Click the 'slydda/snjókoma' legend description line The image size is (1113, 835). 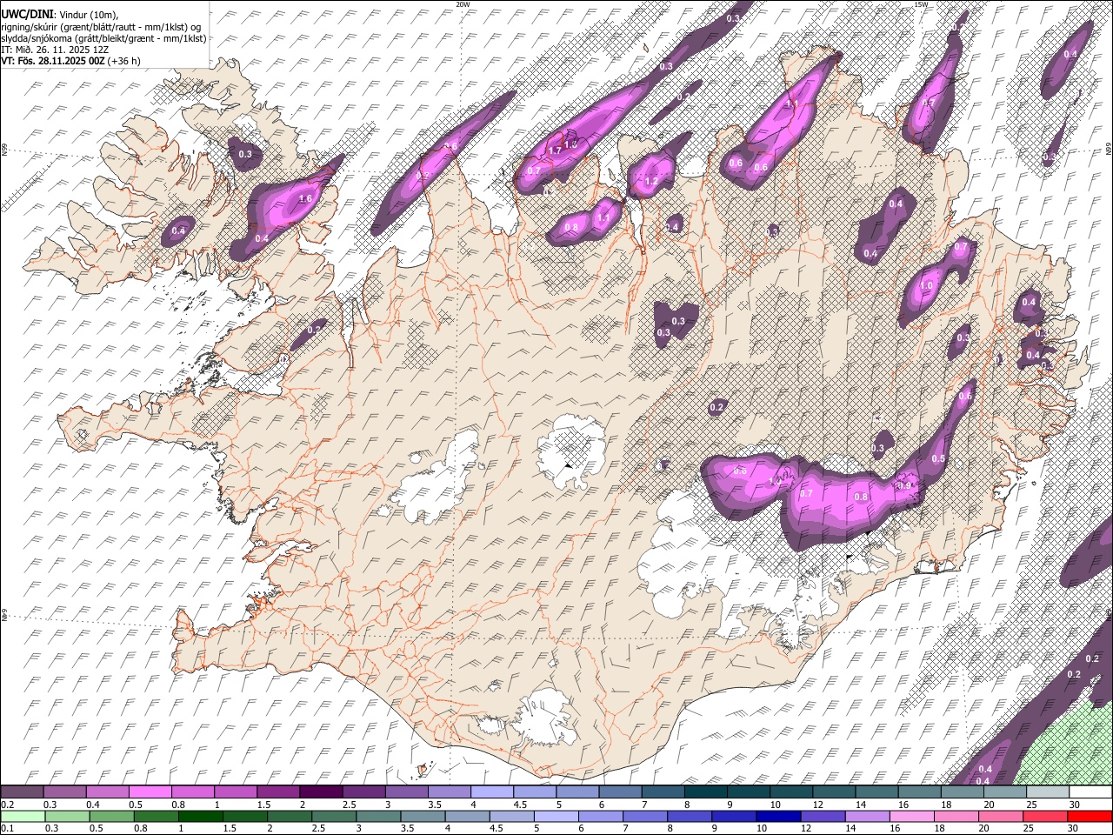(x=103, y=38)
